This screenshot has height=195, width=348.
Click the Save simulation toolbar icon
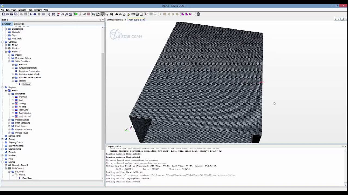12,14
